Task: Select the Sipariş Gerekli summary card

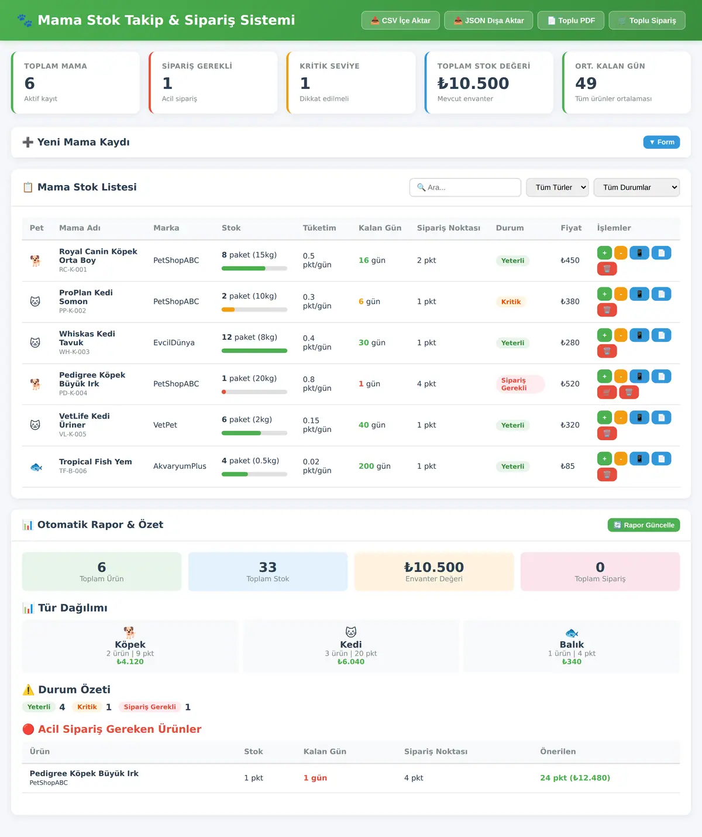Action: coord(213,83)
